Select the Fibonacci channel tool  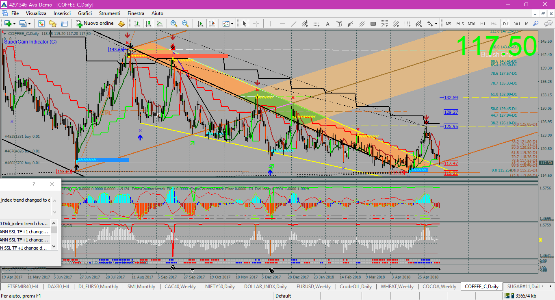pos(396,24)
